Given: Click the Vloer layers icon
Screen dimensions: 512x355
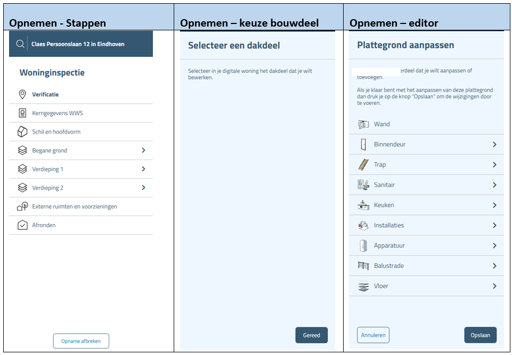Looking at the screenshot, I should point(363,286).
